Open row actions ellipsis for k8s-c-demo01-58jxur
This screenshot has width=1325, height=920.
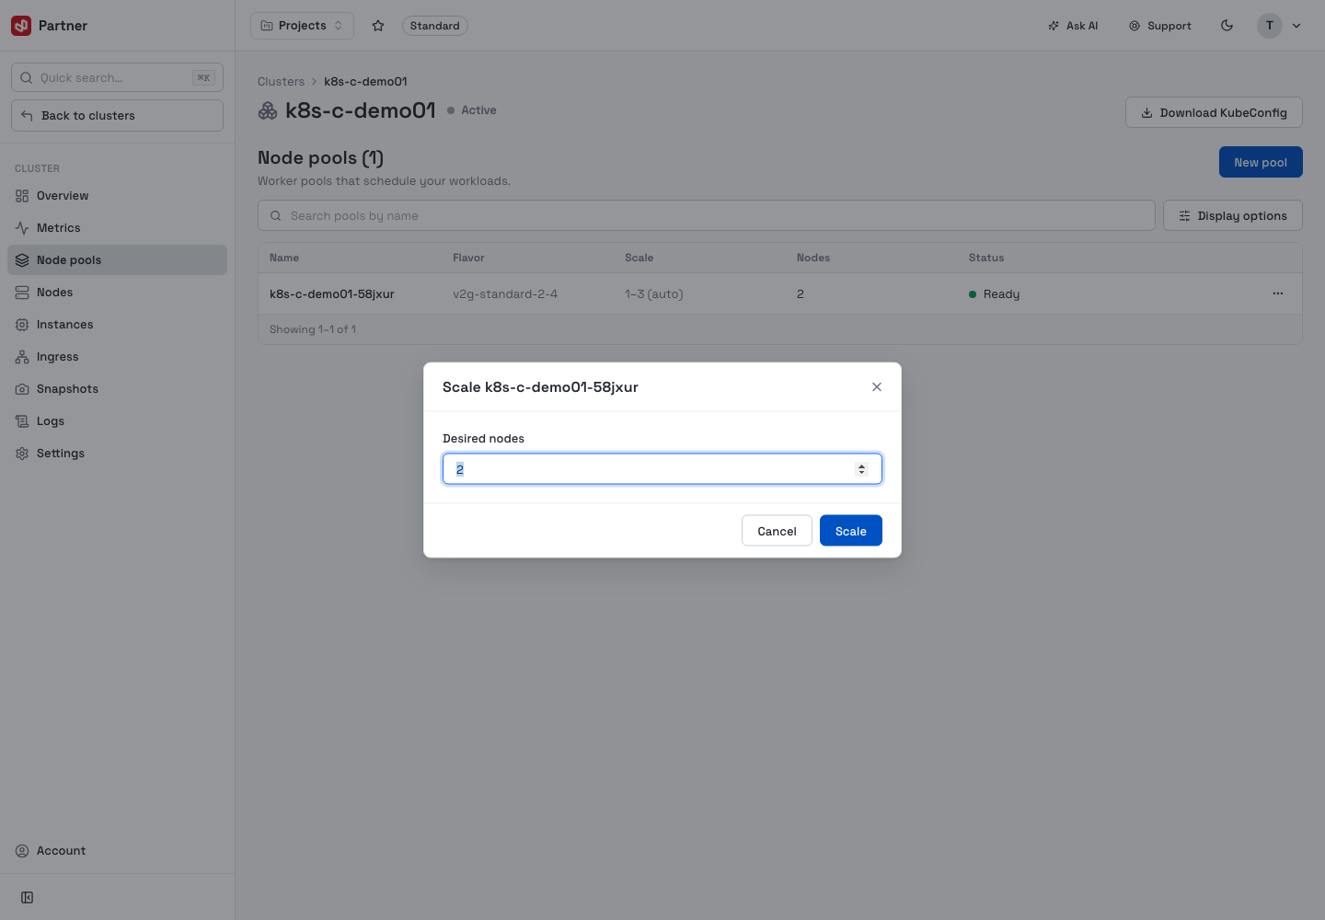pyautogui.click(x=1277, y=293)
